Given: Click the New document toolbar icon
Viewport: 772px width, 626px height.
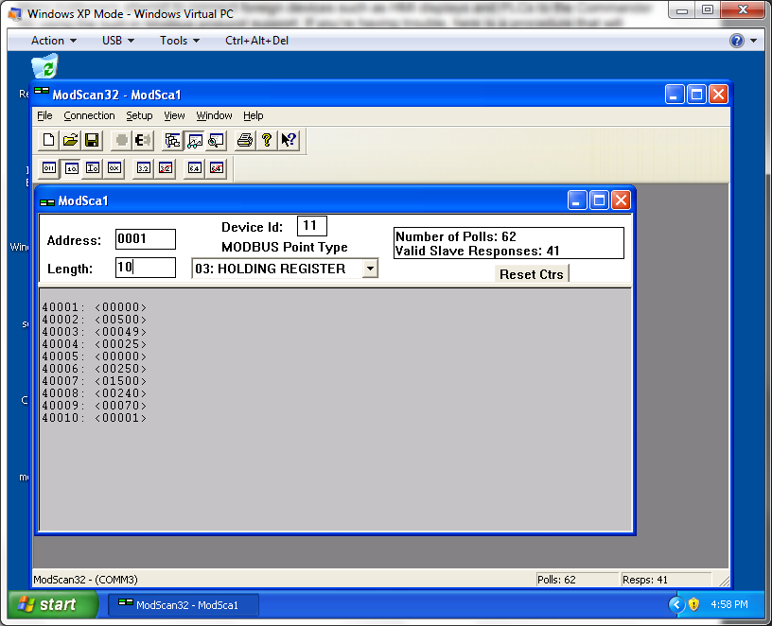Looking at the screenshot, I should coord(49,140).
